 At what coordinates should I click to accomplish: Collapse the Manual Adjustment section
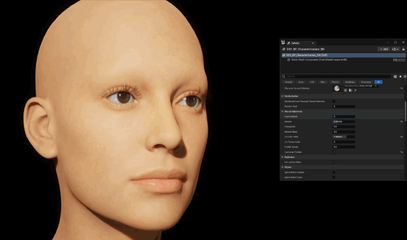[x=282, y=111]
